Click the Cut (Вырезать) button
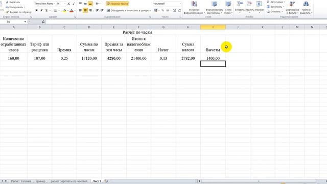Viewport: 327px width, 184px height. point(13,2)
